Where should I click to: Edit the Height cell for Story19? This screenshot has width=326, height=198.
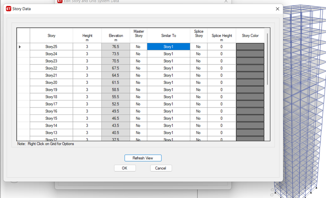point(87,90)
